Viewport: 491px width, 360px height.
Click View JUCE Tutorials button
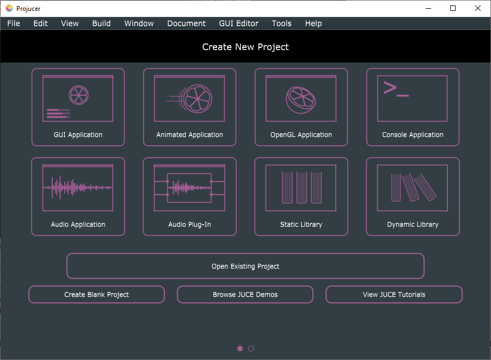pos(394,295)
